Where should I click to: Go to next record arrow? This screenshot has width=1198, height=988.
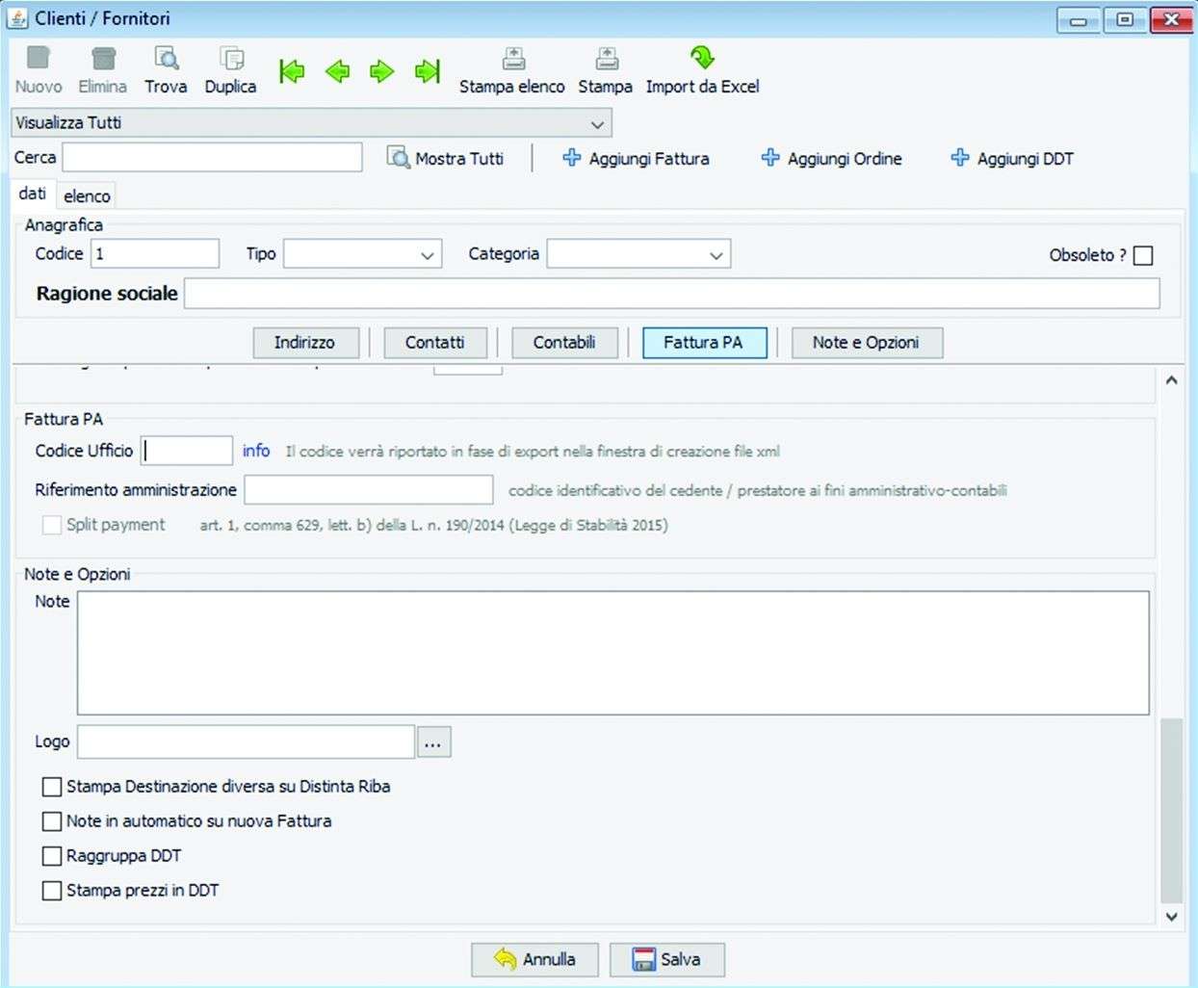(x=382, y=71)
